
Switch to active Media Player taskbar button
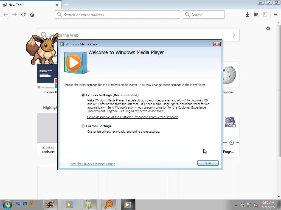[x=128, y=205]
